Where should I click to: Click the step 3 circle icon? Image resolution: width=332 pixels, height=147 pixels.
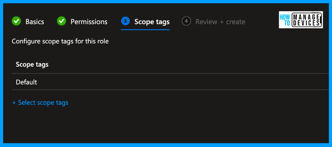125,21
